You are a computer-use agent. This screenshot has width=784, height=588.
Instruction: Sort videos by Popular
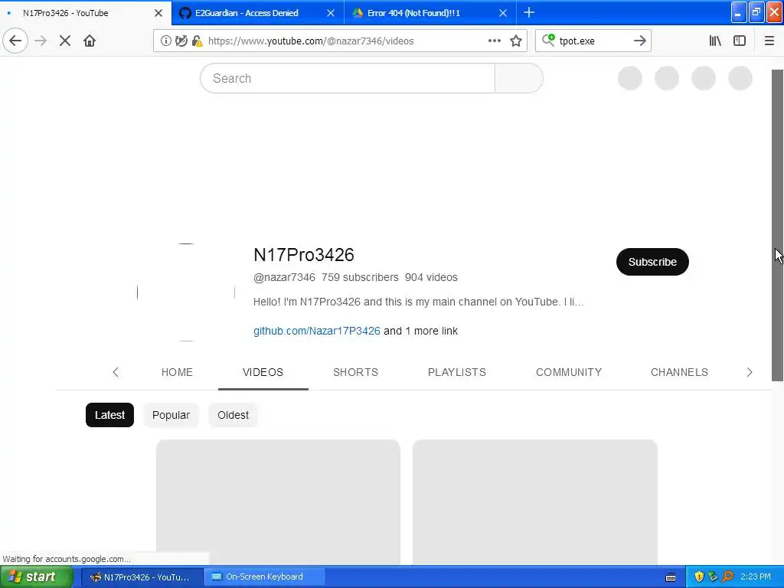[171, 415]
